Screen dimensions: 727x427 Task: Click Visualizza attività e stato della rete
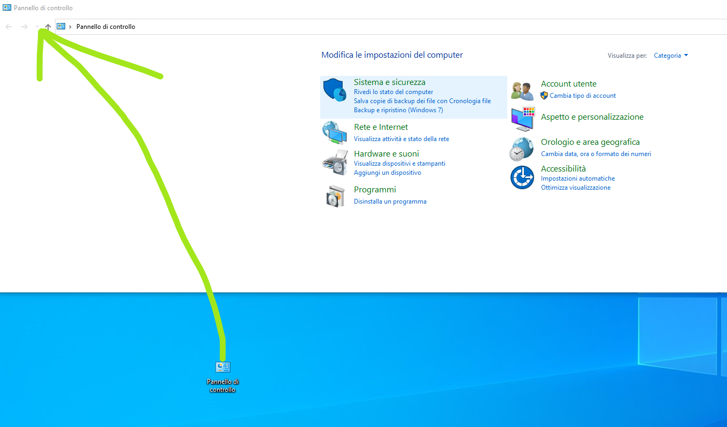coord(401,139)
